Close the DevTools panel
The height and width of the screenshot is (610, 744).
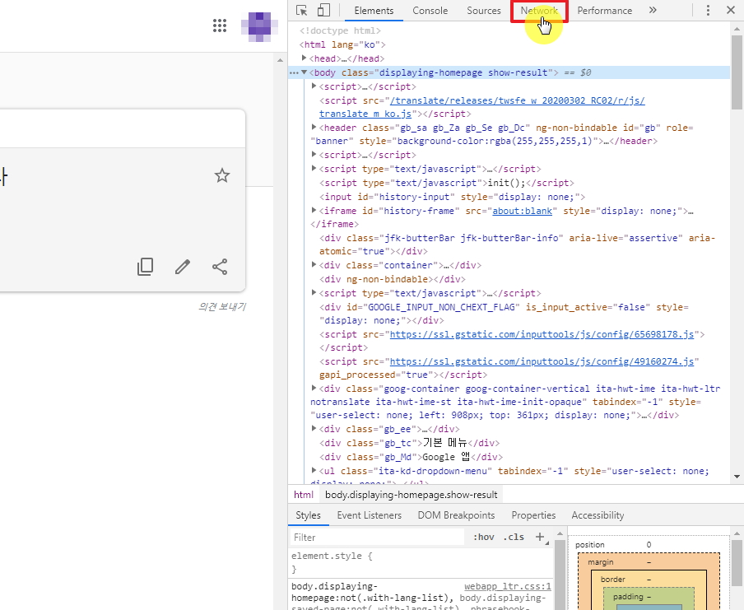731,10
